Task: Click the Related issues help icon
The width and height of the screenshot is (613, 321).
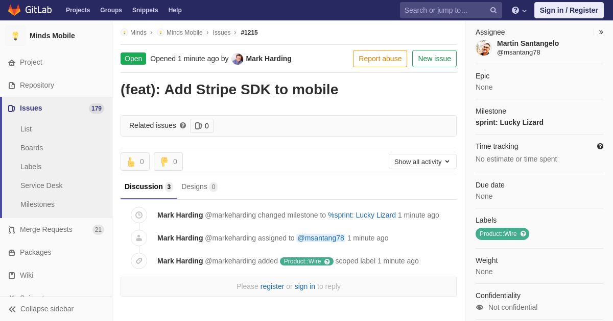Action: [x=183, y=125]
